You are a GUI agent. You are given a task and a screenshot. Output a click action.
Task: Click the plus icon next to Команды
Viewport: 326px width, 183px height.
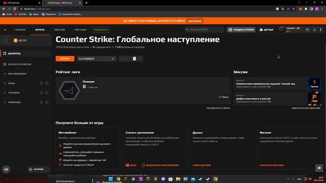[47, 102]
